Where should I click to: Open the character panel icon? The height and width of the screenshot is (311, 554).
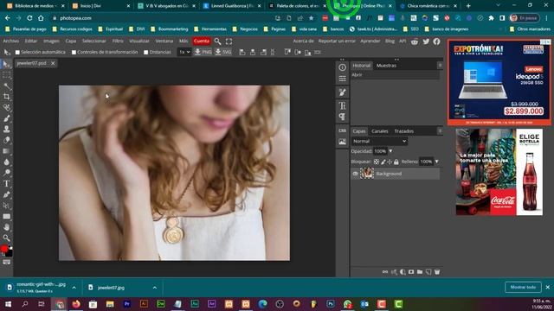point(343,105)
